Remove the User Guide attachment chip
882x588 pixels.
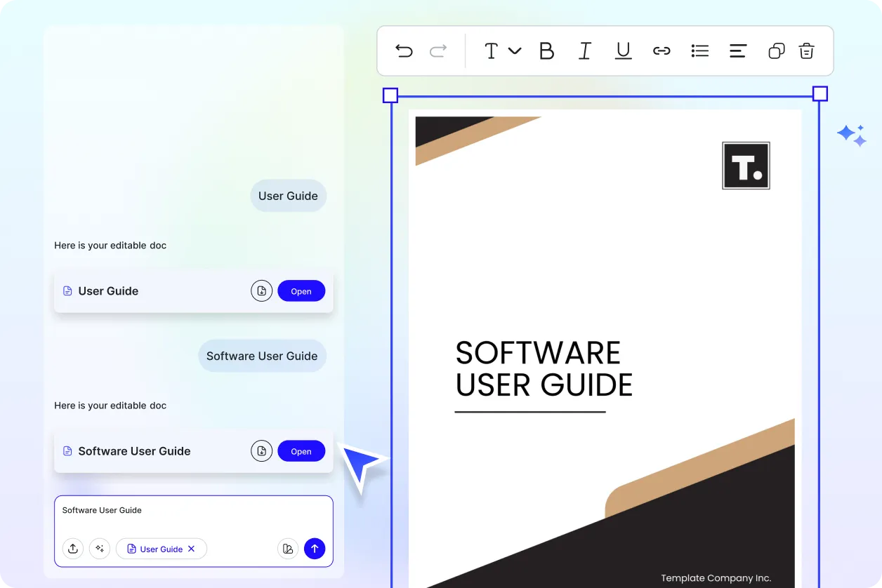(x=191, y=549)
